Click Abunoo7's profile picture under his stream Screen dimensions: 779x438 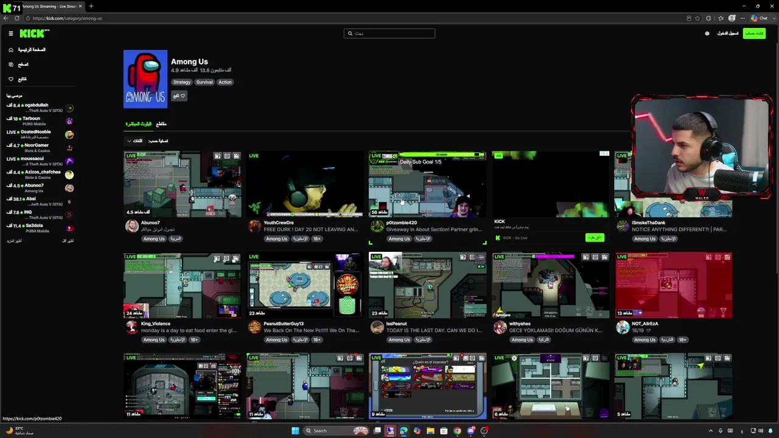132,226
